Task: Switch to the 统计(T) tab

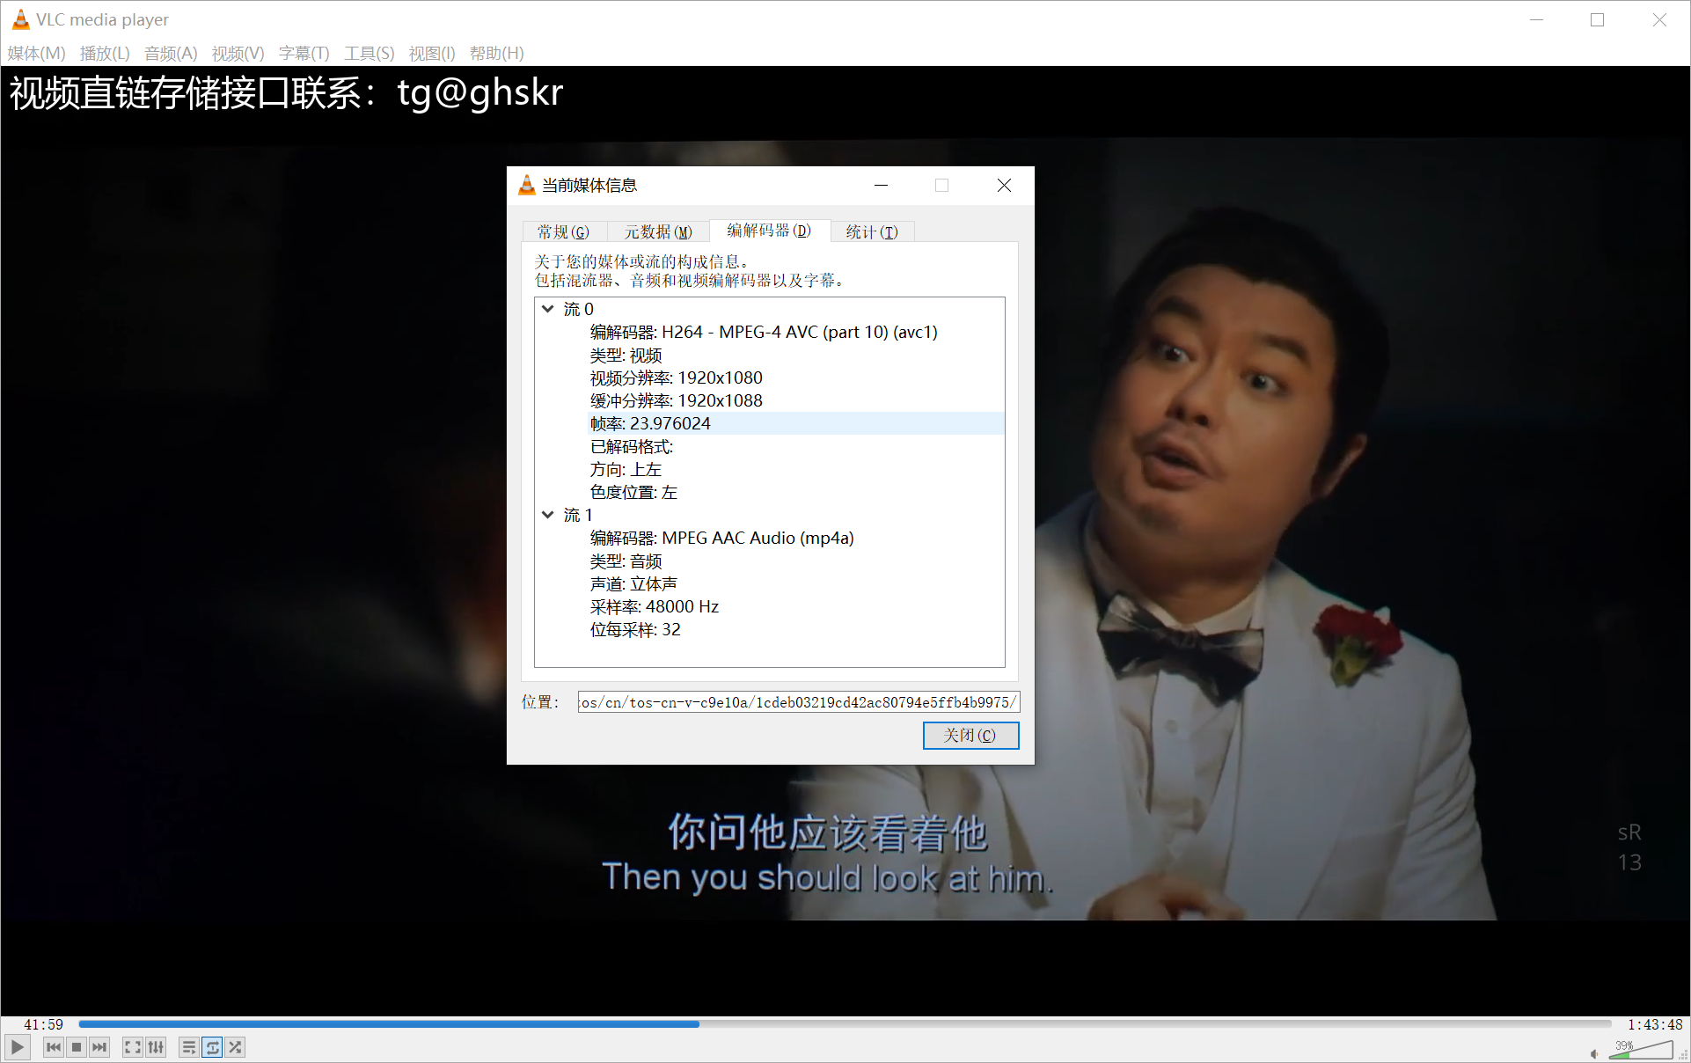Action: (871, 231)
